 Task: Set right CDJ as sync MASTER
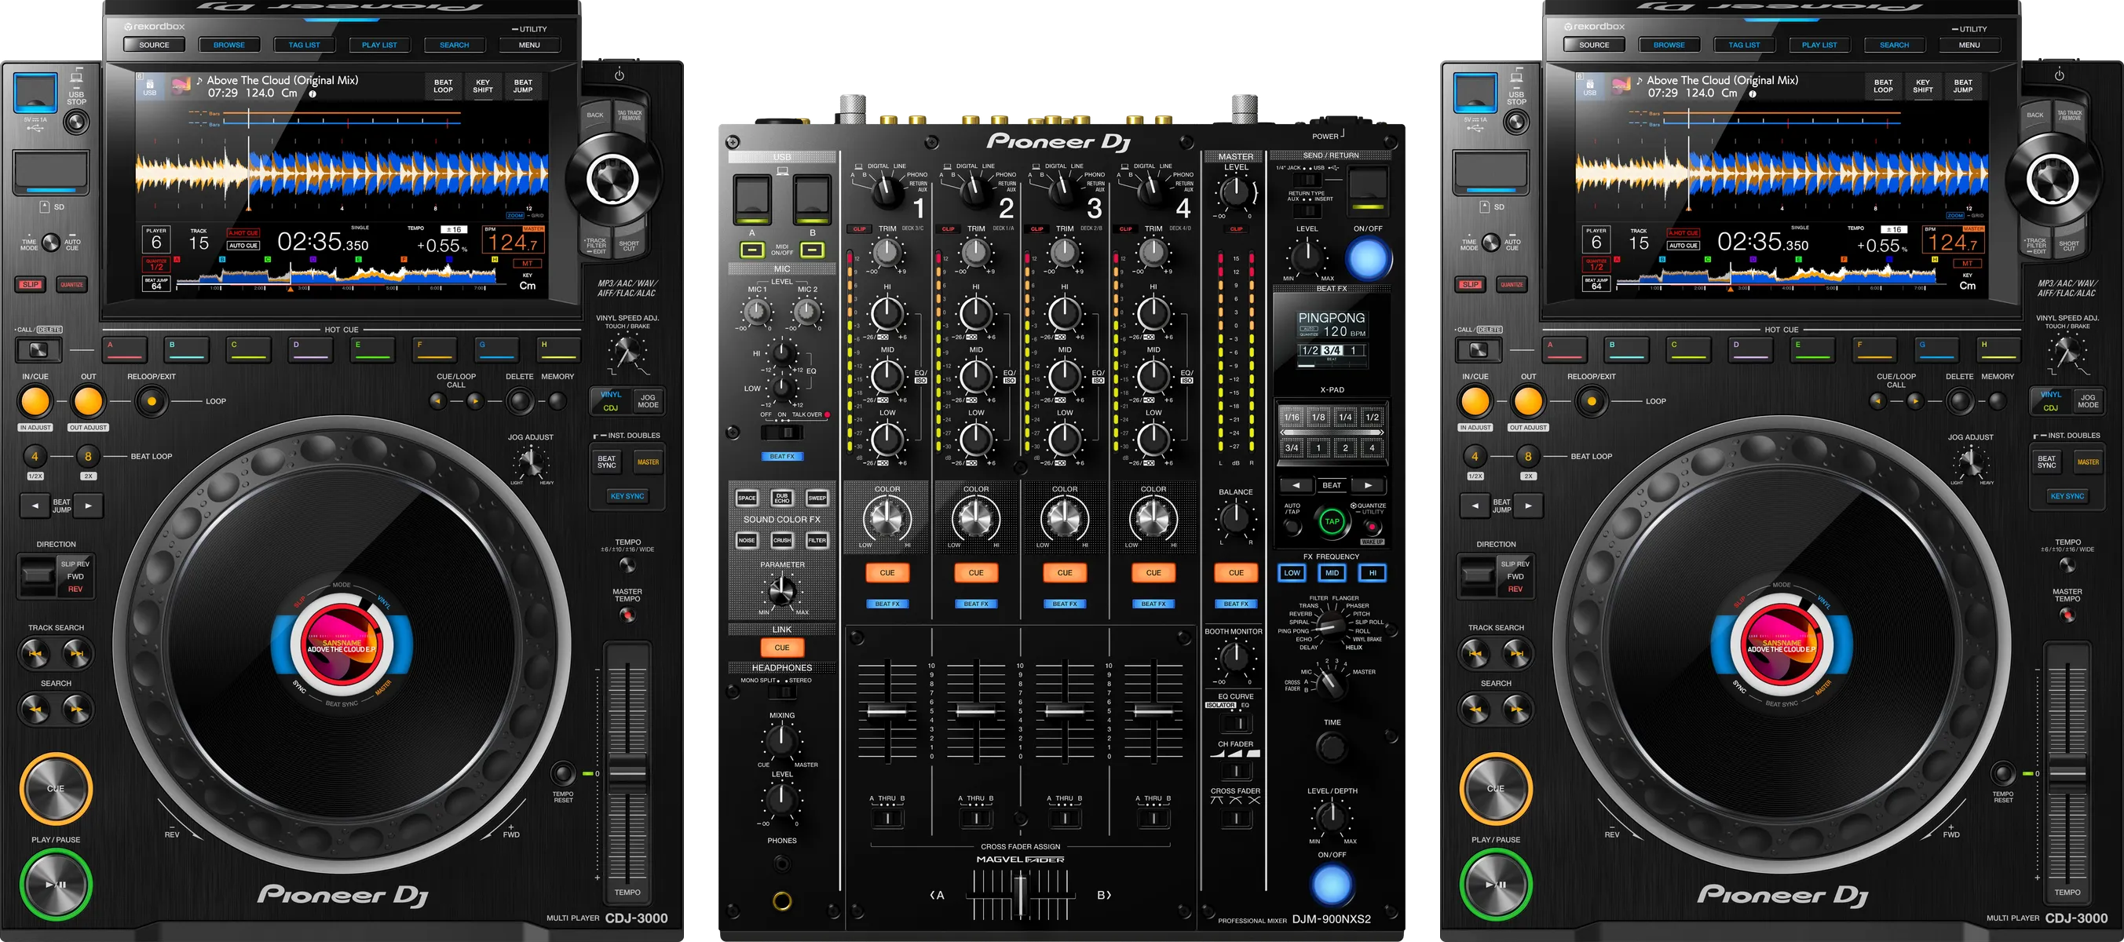pyautogui.click(x=2088, y=462)
